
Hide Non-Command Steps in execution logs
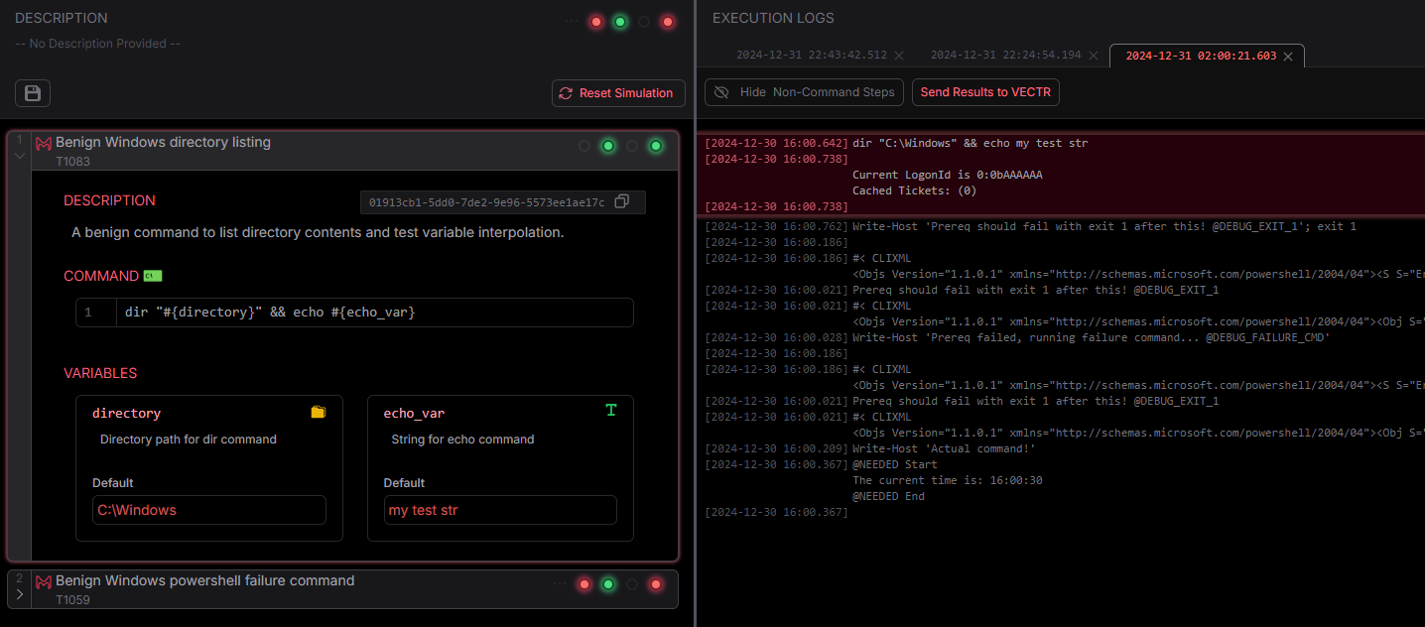(x=804, y=92)
